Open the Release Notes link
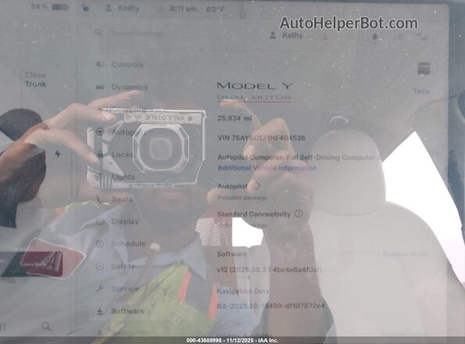465x344 pixels. 406,254
